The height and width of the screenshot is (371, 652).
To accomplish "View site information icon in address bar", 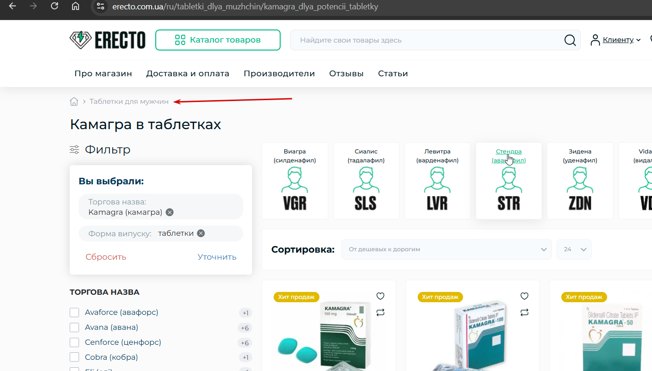I will click(x=100, y=7).
